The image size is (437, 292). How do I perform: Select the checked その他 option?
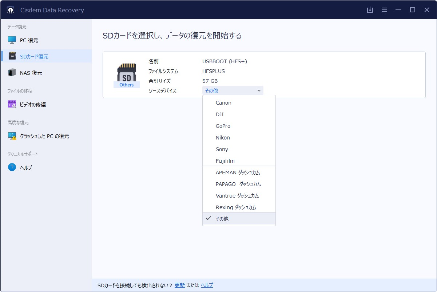222,219
